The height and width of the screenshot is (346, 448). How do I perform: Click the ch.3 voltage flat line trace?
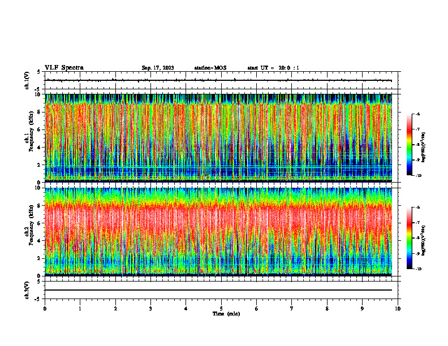click(218, 290)
